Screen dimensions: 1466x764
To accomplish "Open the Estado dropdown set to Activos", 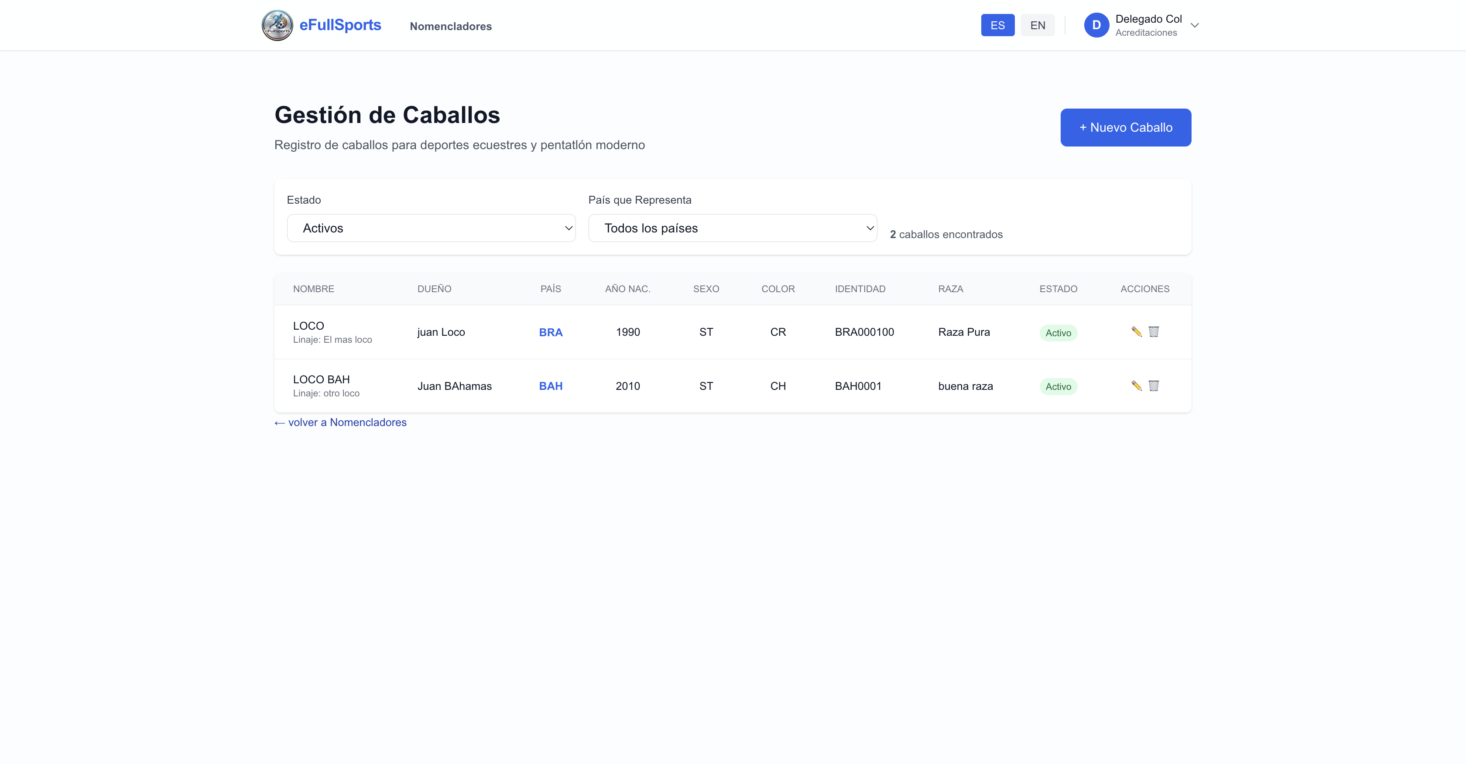I will tap(431, 228).
